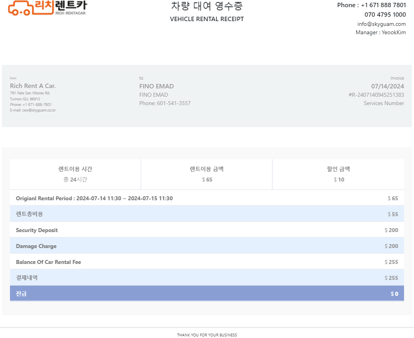Click the '차량 대여 영수증' title
The height and width of the screenshot is (338, 414).
click(x=207, y=6)
